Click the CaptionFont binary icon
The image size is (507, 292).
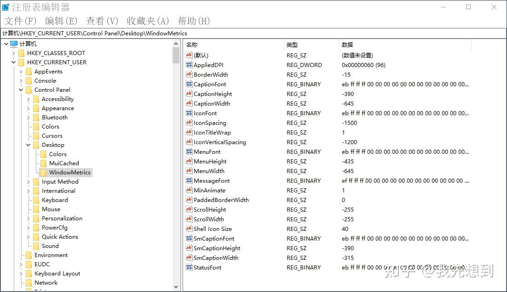[x=189, y=84]
